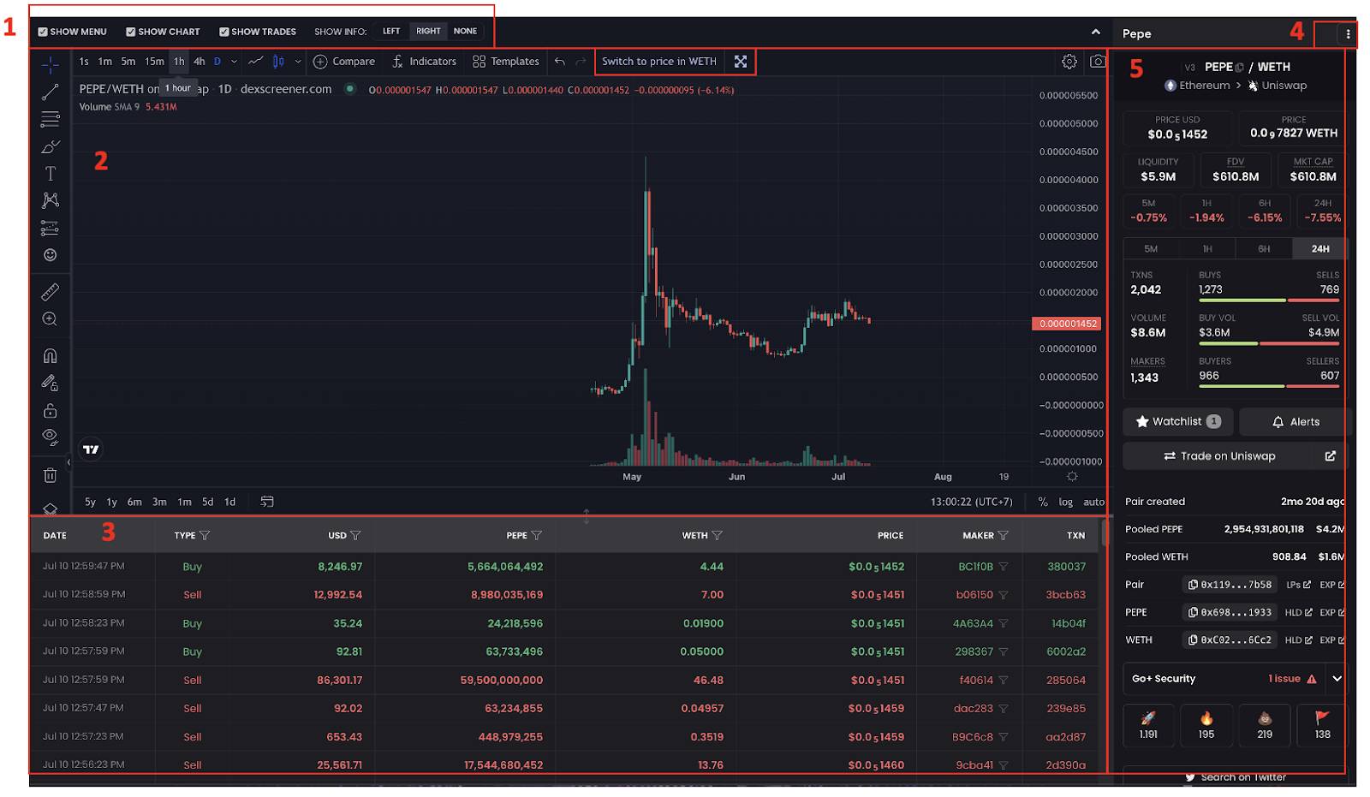Open the Indicators dialog
This screenshot has width=1370, height=797.
(425, 62)
